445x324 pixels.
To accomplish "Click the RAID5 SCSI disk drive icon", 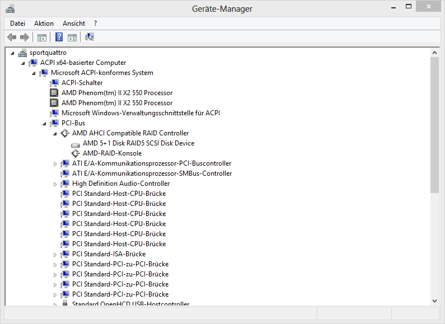I will (76, 144).
